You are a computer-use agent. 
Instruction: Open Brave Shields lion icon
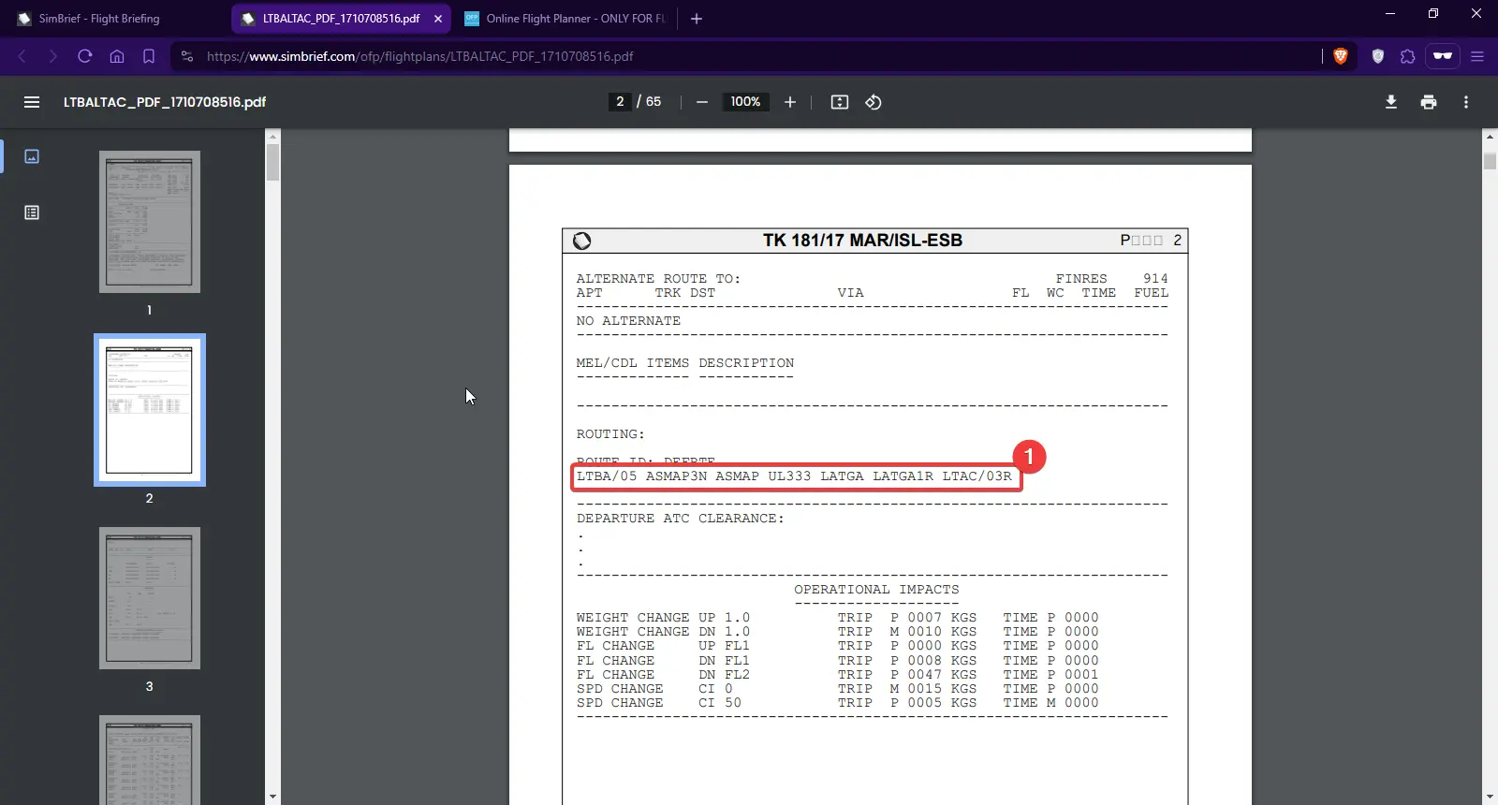point(1340,56)
